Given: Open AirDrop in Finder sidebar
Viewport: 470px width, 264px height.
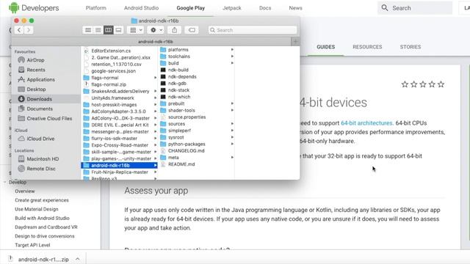Looking at the screenshot, I should click(35, 60).
